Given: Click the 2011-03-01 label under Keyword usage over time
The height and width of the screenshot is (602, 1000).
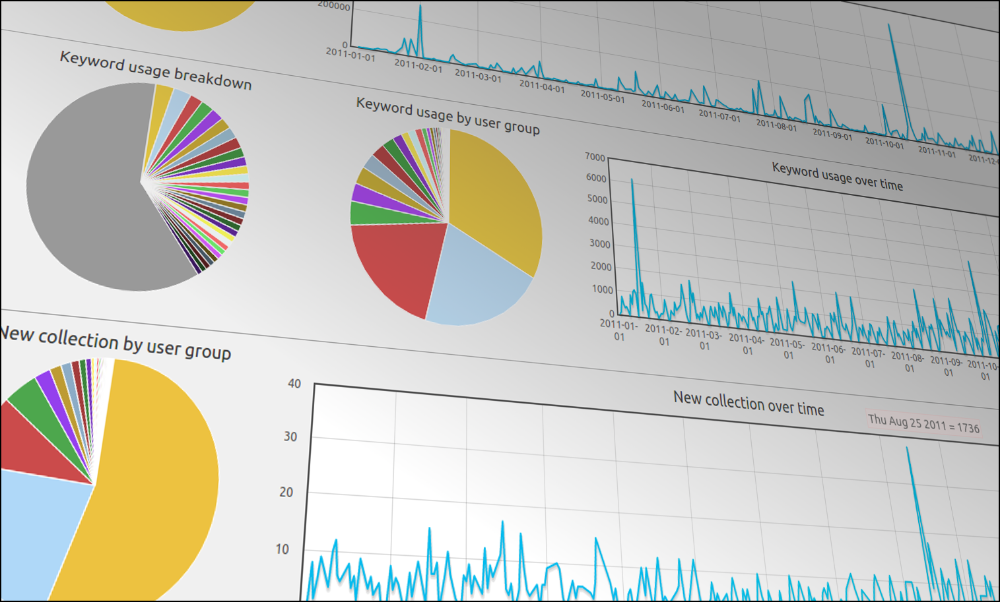Looking at the screenshot, I should 704,339.
